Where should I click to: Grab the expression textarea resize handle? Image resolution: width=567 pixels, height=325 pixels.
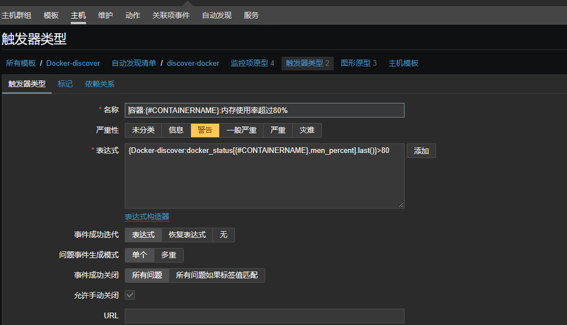401,205
